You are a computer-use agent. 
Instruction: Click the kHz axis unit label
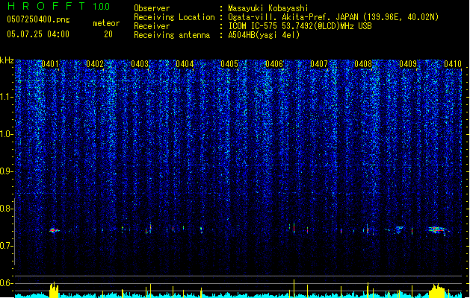tap(7, 60)
